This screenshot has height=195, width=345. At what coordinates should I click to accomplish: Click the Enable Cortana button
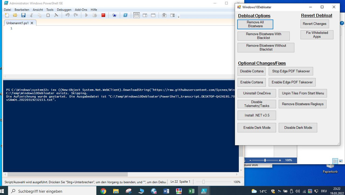(252, 82)
